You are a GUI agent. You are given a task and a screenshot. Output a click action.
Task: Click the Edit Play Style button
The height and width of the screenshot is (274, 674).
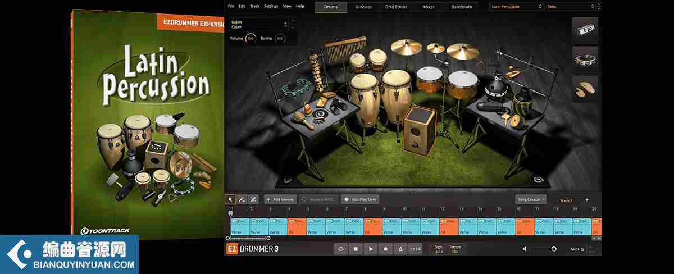tap(361, 199)
